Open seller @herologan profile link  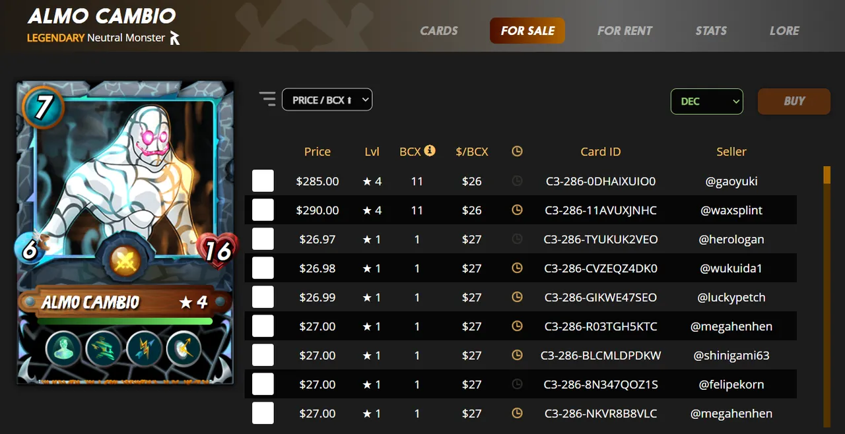point(731,239)
